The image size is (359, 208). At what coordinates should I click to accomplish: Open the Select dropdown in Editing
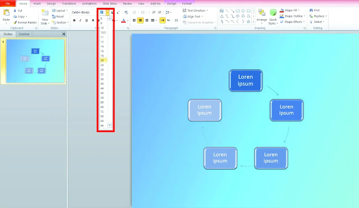pyautogui.click(x=317, y=22)
